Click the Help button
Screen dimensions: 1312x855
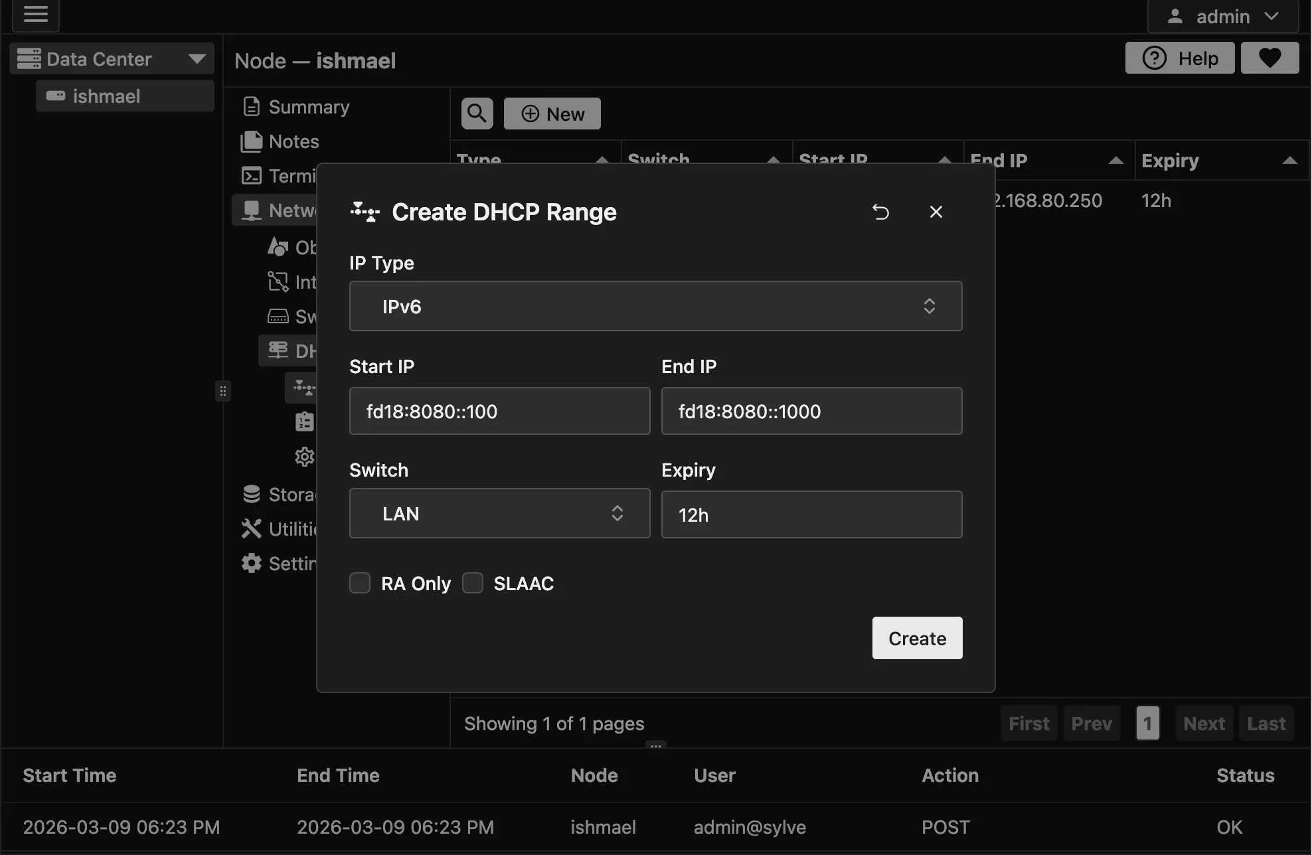tap(1179, 58)
